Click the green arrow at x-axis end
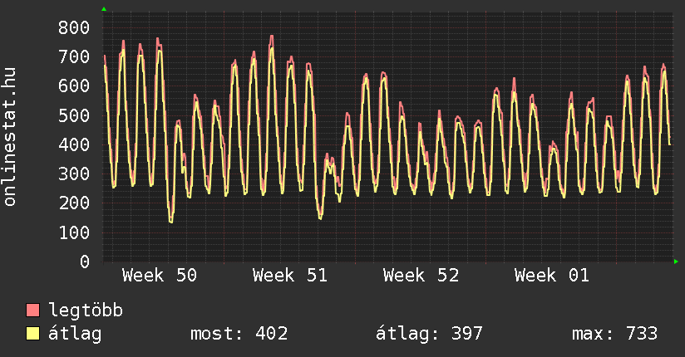This screenshot has width=685, height=357. point(677,262)
